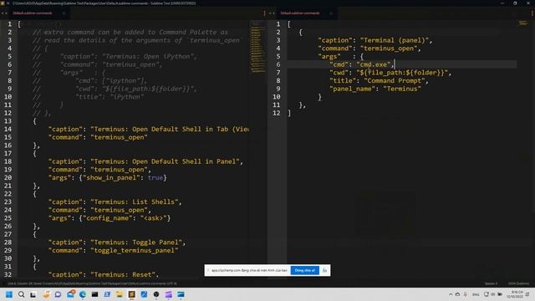
Task: Click "Terminus: Toggle Panel" caption
Action: pos(136,242)
